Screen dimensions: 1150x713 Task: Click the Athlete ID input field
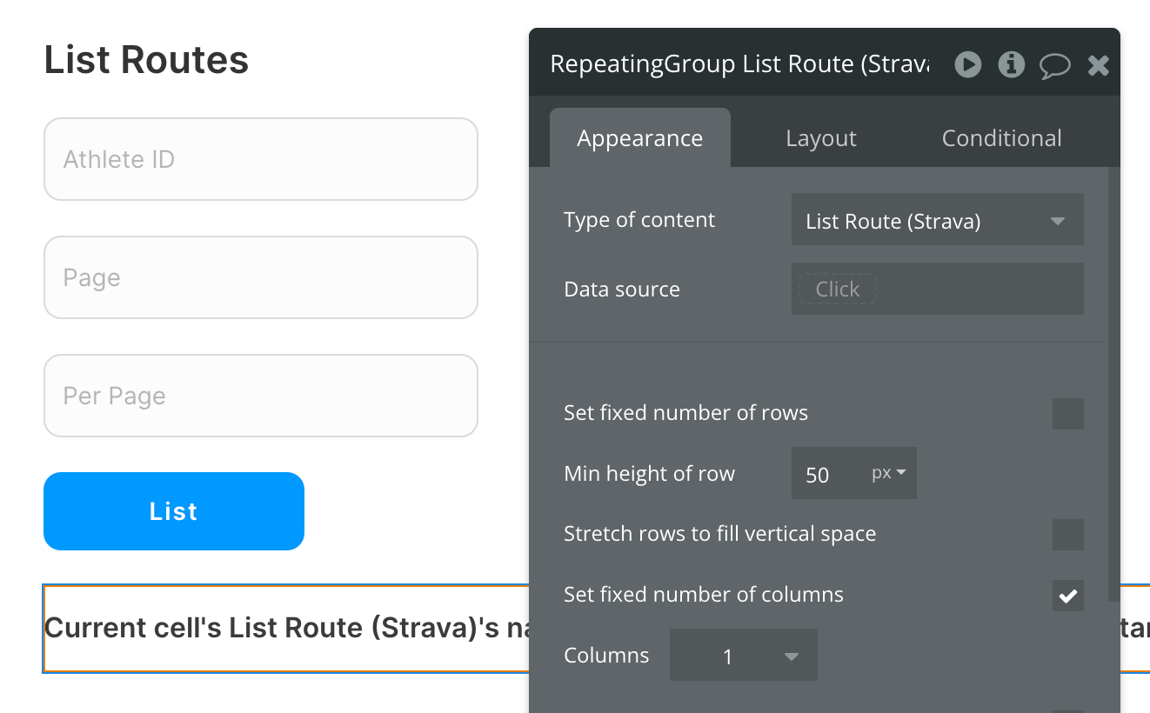[x=261, y=159]
